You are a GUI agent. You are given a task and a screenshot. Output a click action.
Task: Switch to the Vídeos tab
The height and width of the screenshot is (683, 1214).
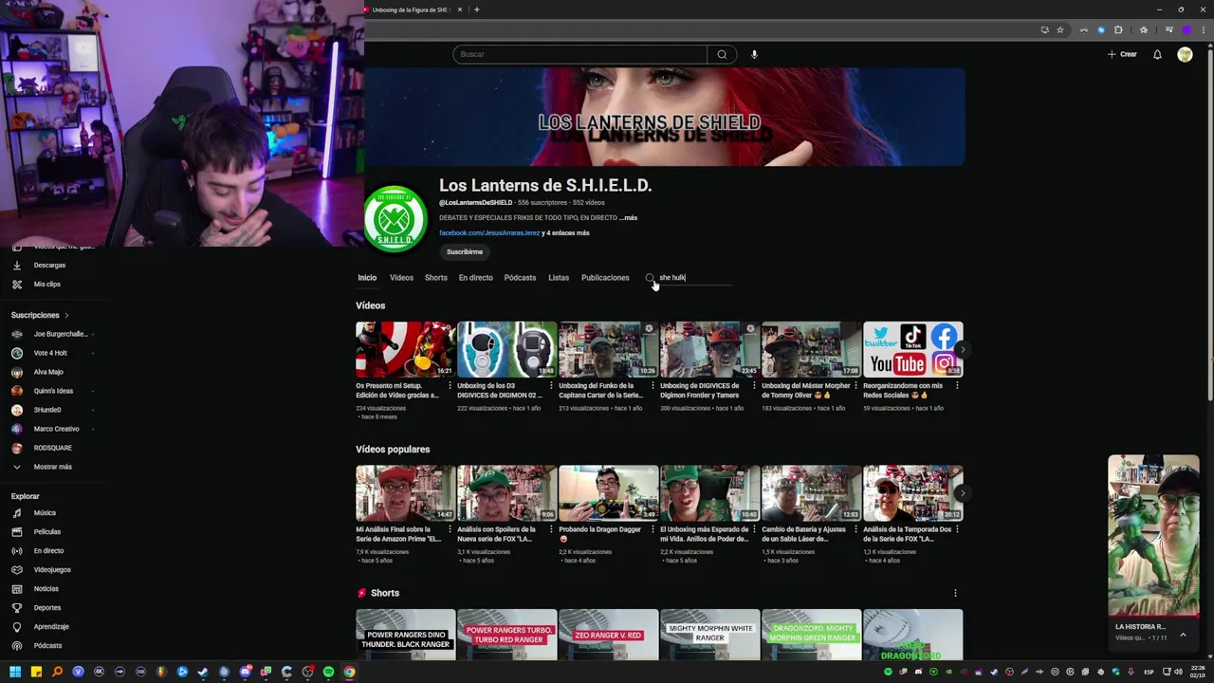point(401,278)
